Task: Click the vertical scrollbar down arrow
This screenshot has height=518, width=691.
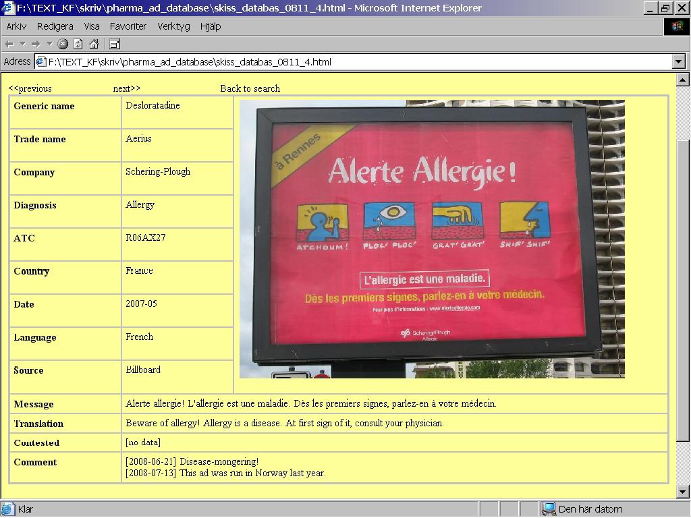Action: 683,492
